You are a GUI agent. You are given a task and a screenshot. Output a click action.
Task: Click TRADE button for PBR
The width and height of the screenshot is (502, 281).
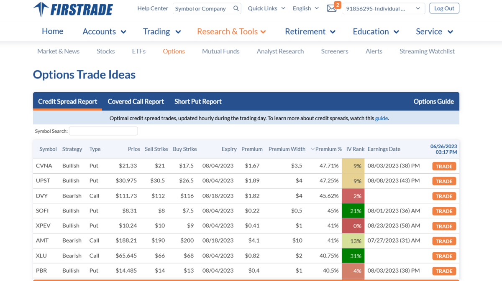pos(444,271)
